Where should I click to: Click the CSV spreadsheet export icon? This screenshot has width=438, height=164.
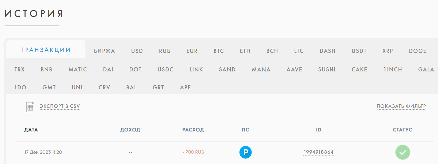[31, 107]
